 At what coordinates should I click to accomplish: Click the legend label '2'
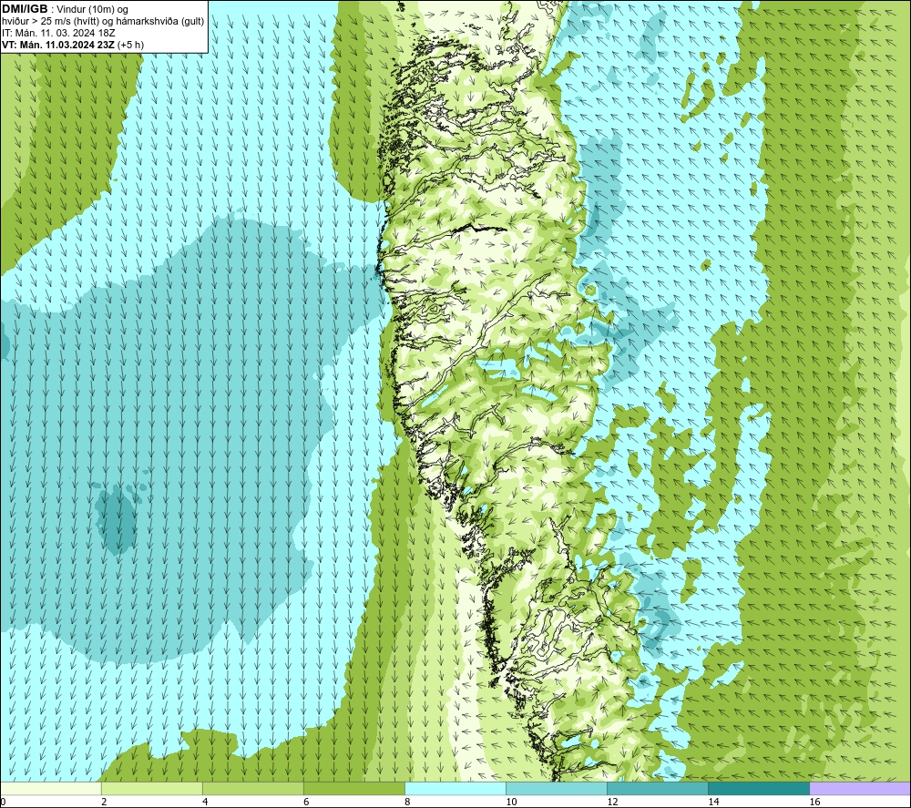coord(104,802)
